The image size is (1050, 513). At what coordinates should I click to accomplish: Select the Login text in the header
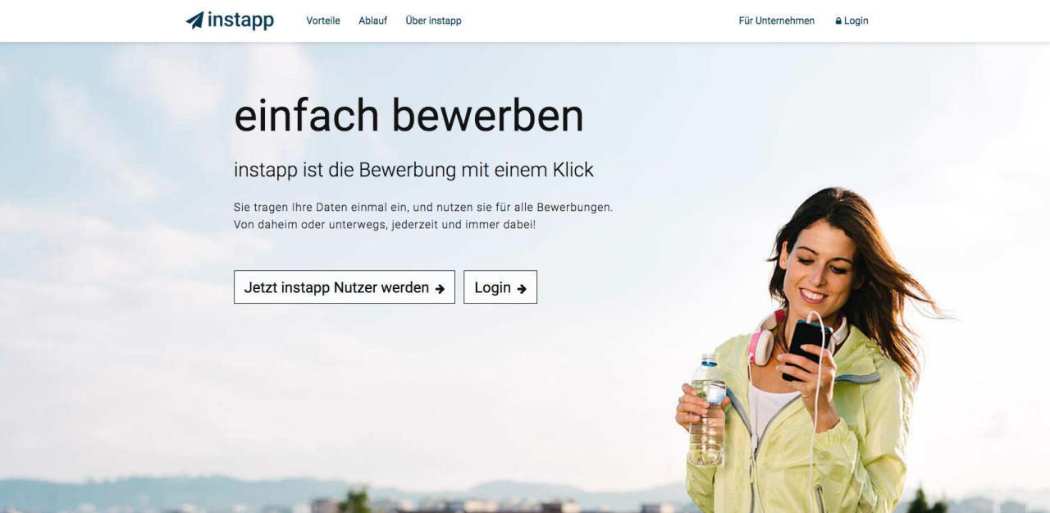point(856,21)
